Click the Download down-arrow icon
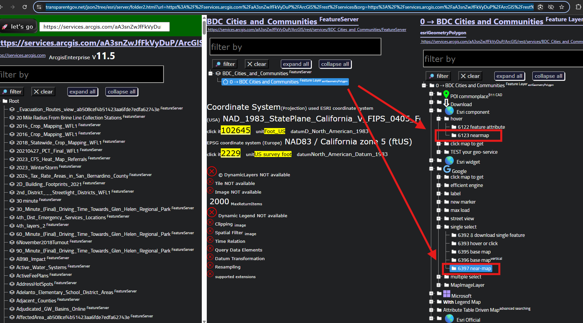 446,103
